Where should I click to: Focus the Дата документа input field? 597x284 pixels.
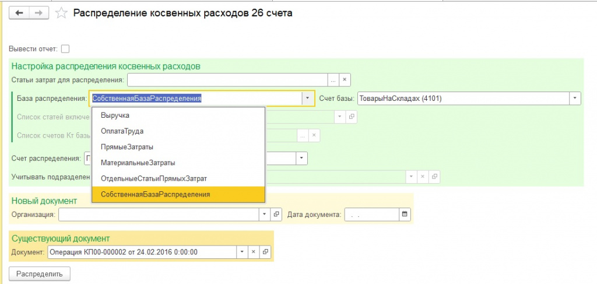[x=371, y=215]
